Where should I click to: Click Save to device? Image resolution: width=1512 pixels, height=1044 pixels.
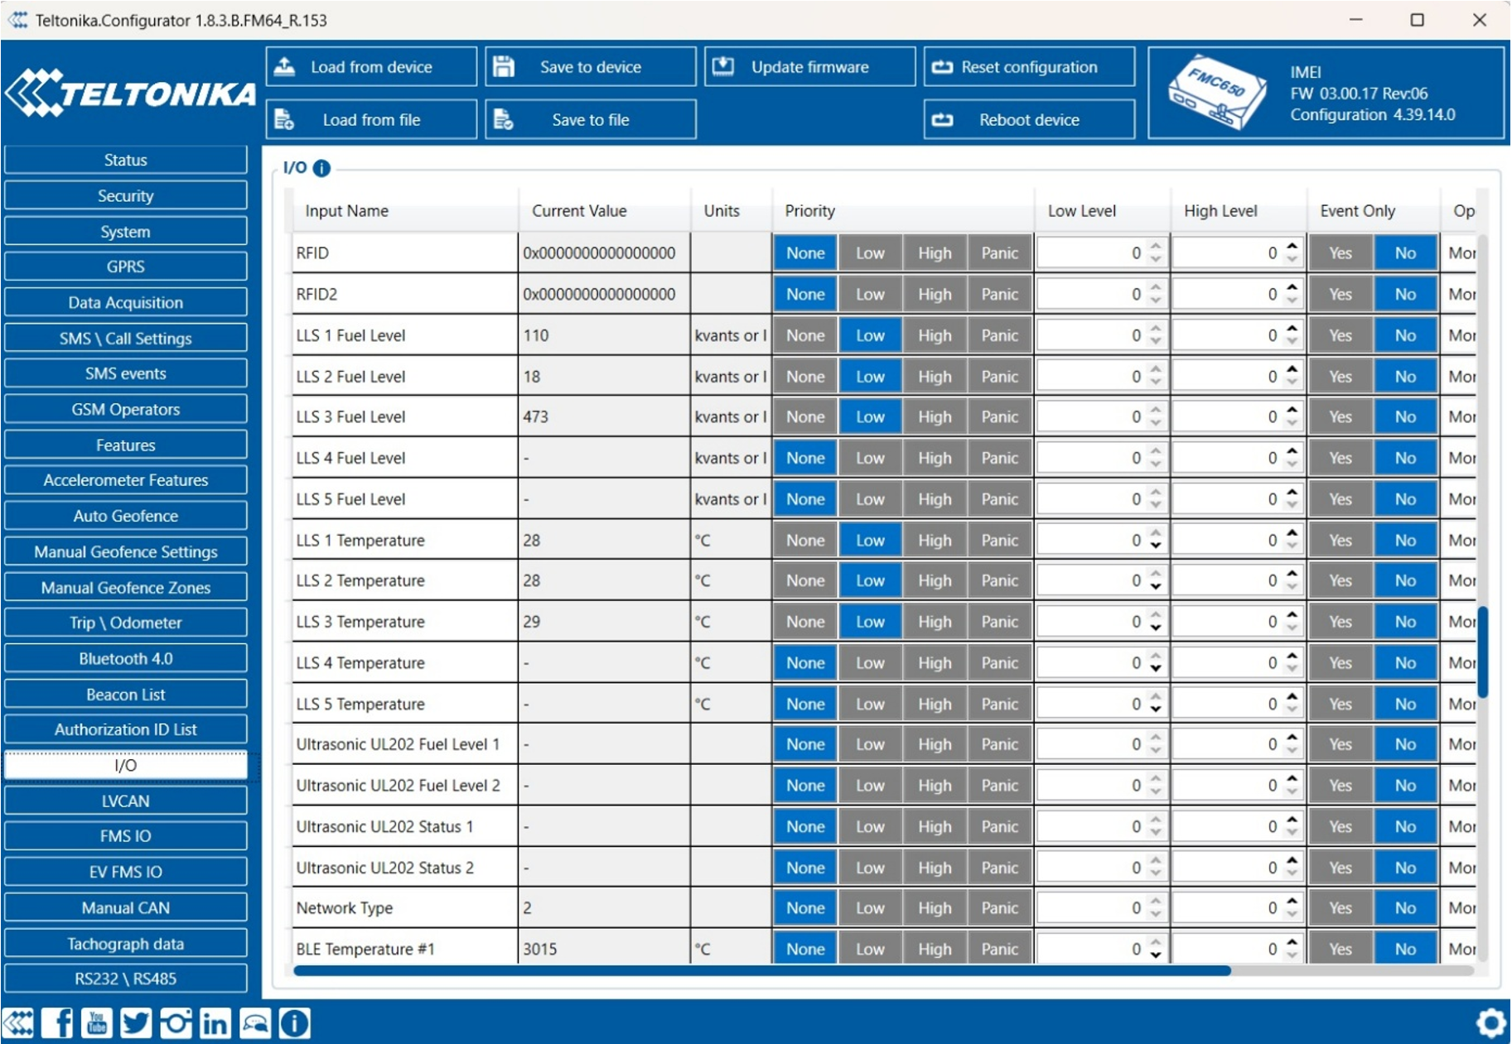tap(590, 67)
